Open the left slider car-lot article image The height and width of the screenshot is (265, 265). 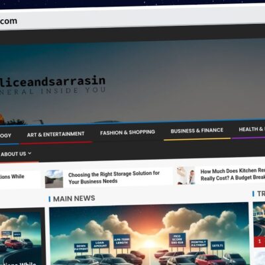[x=21, y=237]
